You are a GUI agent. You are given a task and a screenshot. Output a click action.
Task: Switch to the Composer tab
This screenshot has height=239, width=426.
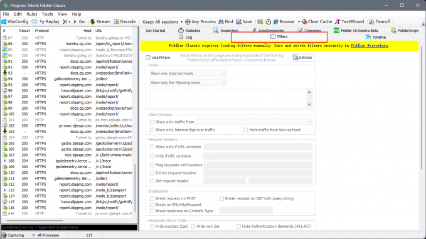[x=309, y=30]
